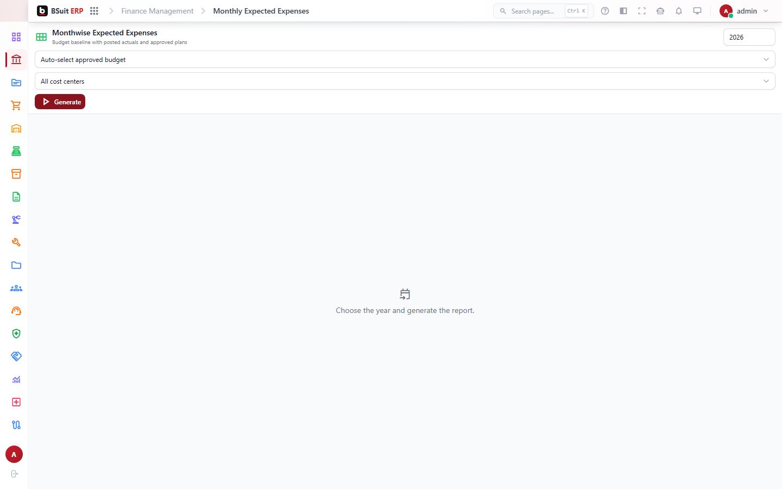Click the Generate button
This screenshot has height=489, width=782.
(x=60, y=102)
